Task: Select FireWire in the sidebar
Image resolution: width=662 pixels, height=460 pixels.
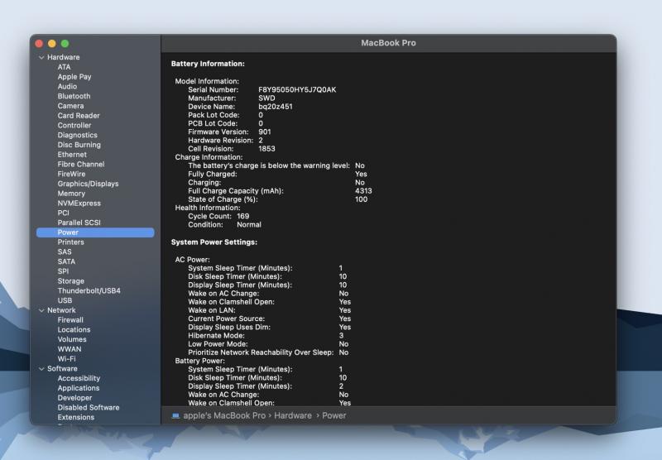Action: (x=71, y=174)
